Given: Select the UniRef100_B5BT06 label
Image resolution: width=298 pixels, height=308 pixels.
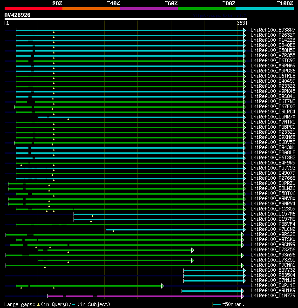Looking at the screenshot, I should pyautogui.click(x=273, y=193).
